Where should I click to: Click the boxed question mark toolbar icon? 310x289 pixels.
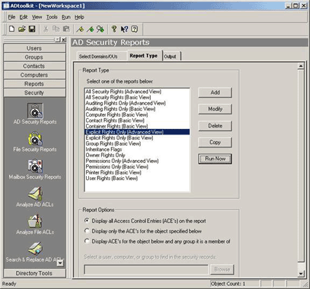pyautogui.click(x=134, y=29)
